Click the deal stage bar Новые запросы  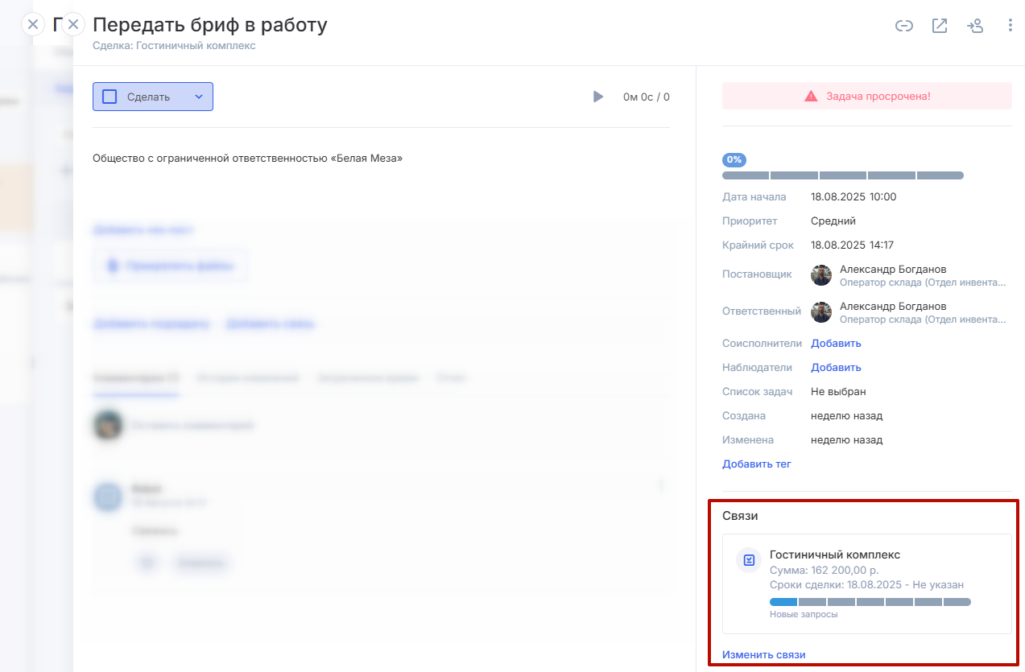tap(870, 602)
